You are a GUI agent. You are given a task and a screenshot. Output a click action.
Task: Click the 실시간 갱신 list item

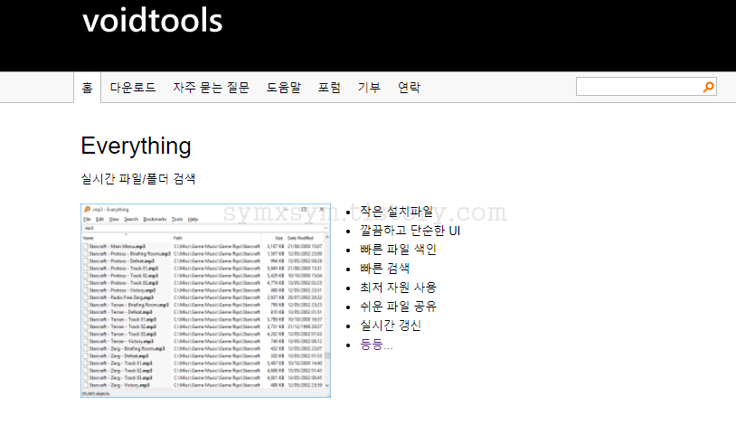(391, 326)
